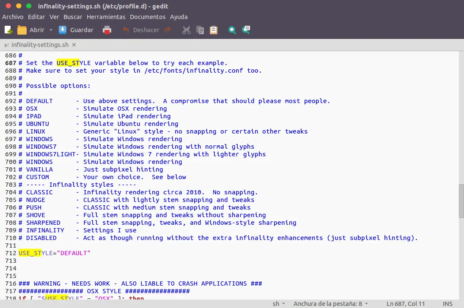Click the word LINUX on line 696
This screenshot has width=464, height=308.
pyautogui.click(x=36, y=131)
